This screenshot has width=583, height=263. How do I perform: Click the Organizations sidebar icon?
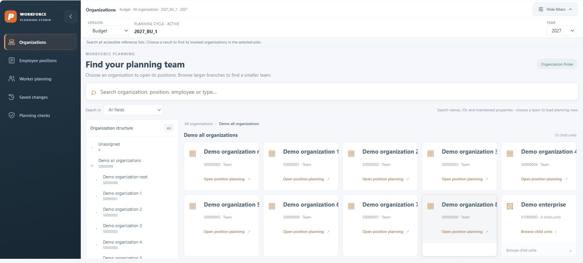12,42
